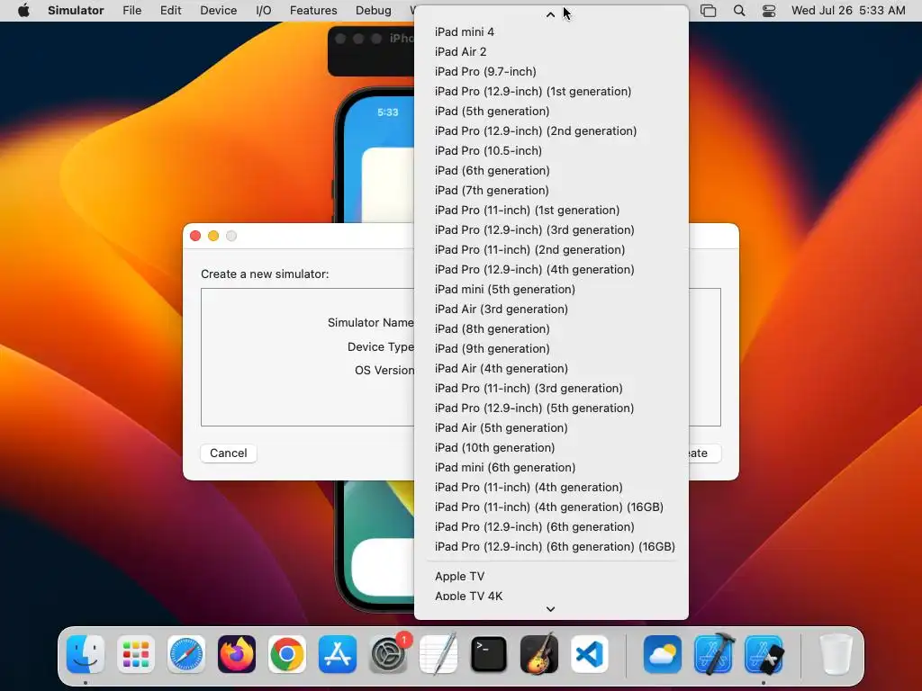Choose iPad Air 2 from the list
This screenshot has width=922, height=691.
552,51
